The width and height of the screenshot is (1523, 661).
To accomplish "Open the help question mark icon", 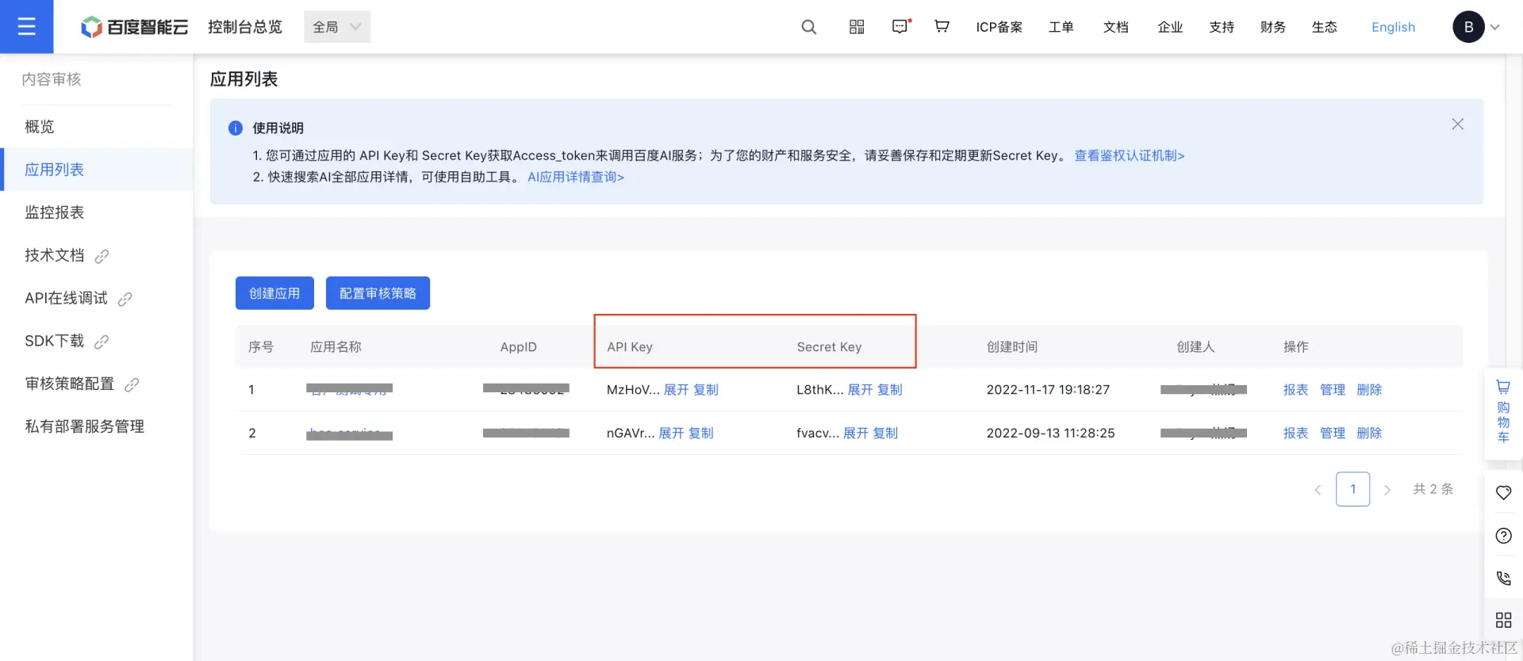I will 1503,536.
